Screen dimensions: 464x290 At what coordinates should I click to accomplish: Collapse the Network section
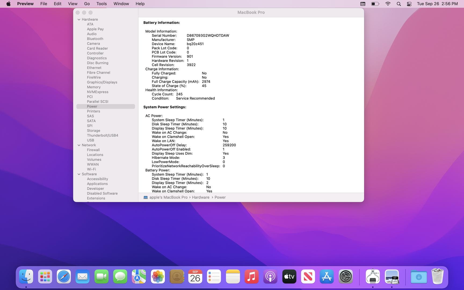point(79,145)
